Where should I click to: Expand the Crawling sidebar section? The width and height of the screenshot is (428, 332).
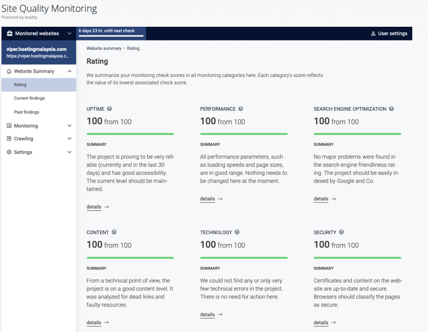pyautogui.click(x=39, y=138)
